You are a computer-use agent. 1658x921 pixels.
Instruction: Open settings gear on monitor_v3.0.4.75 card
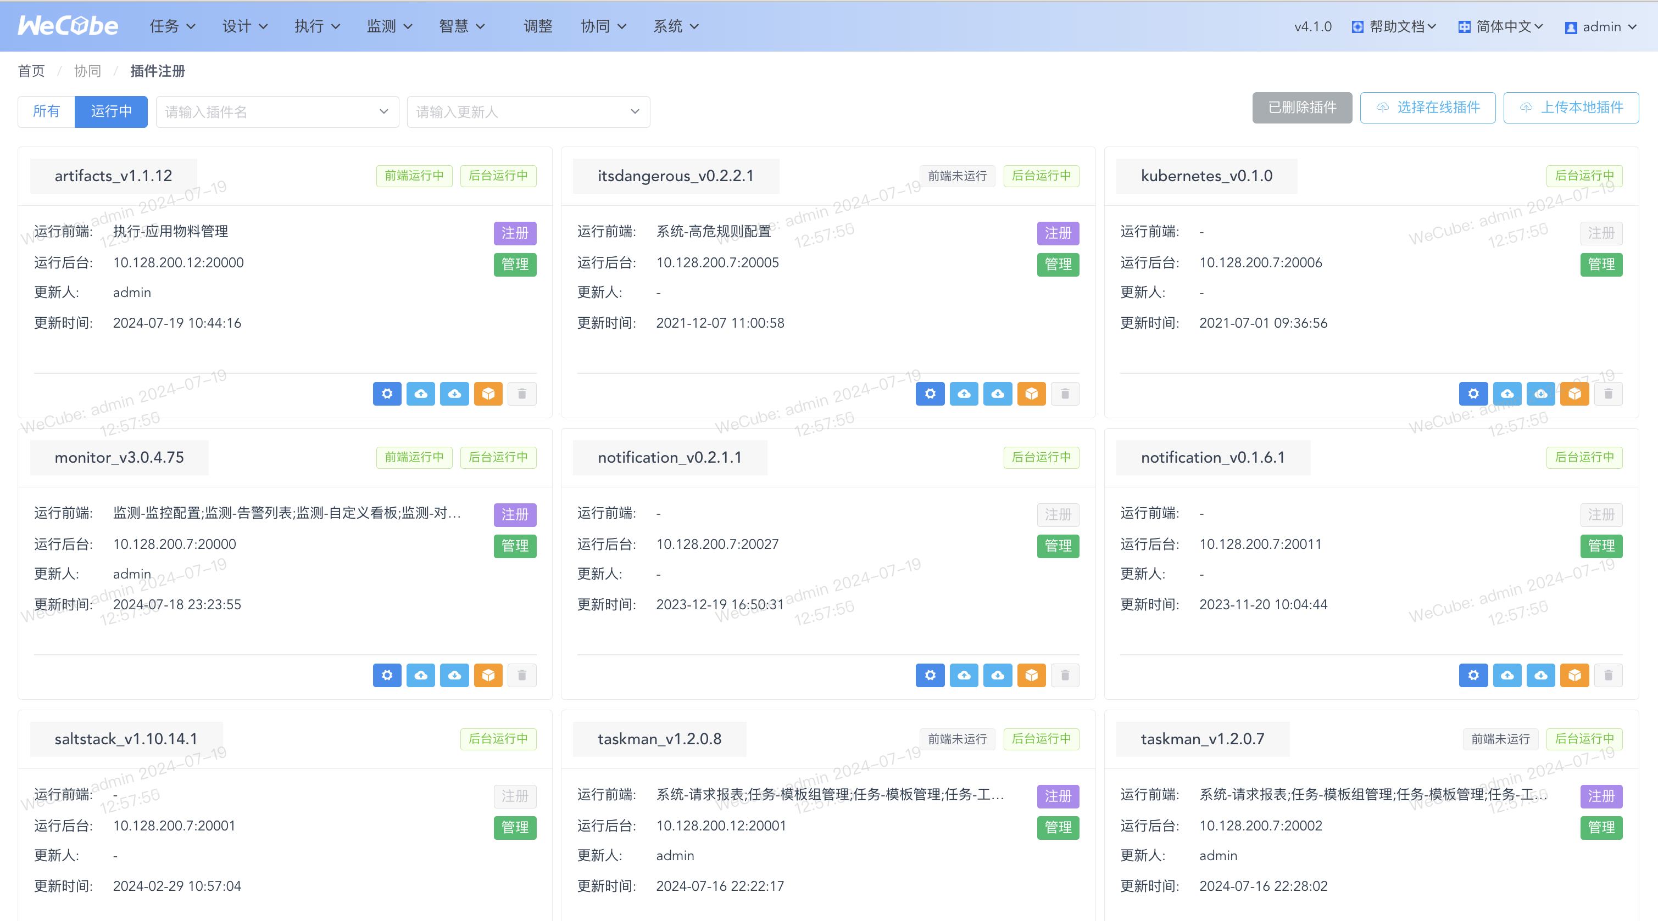click(387, 675)
